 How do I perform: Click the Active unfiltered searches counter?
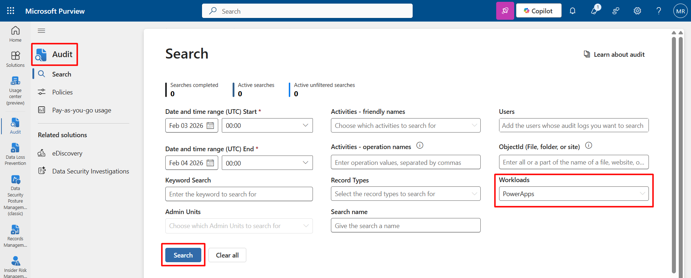[x=322, y=89]
